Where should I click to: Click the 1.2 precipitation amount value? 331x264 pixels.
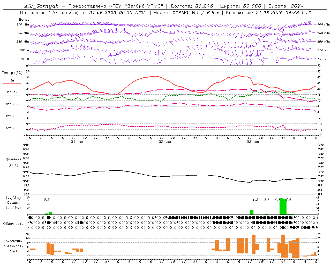[x=255, y=200]
